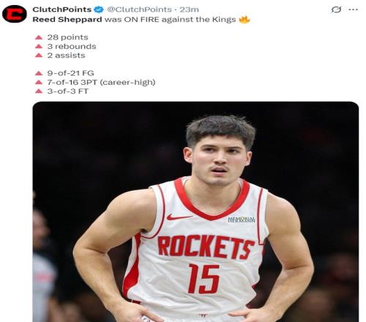Click the jersey number 15 in photo
Viewport: 366px width, 322px height.
[x=203, y=279]
